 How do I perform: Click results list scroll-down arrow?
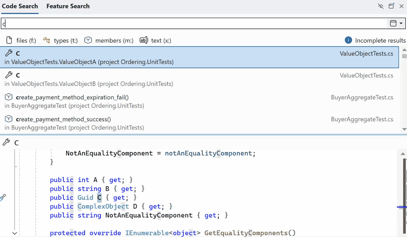(404, 129)
